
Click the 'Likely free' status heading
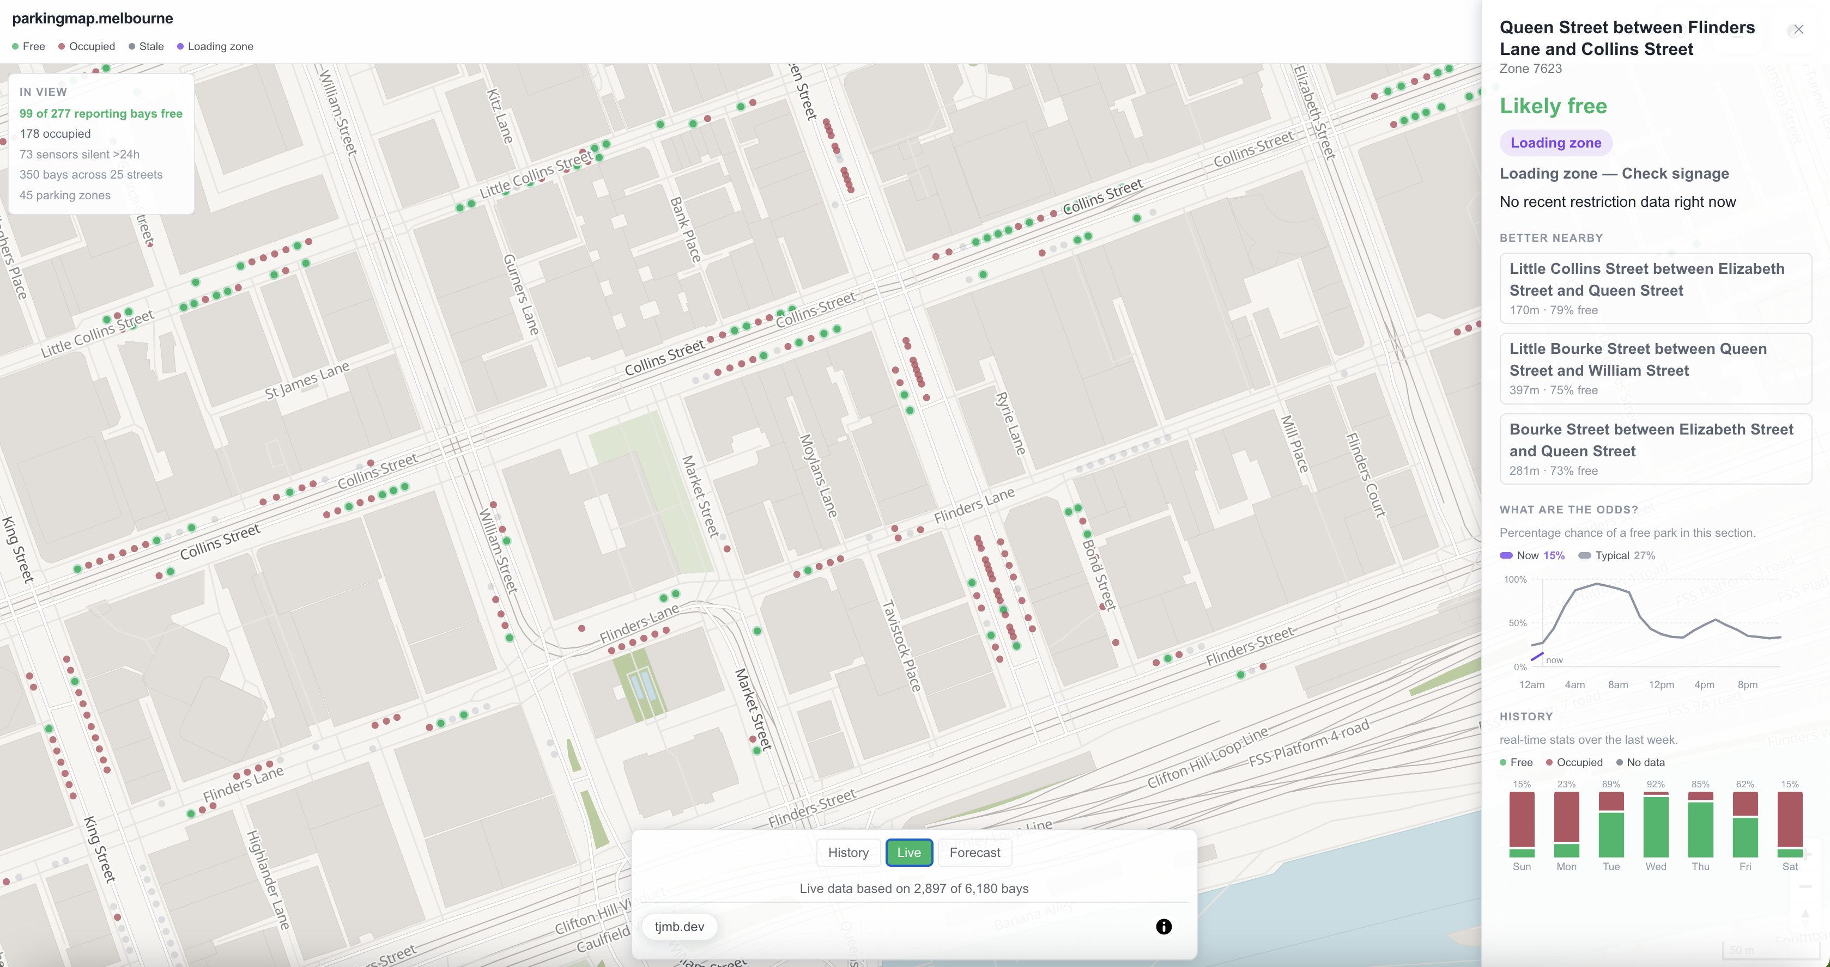point(1553,106)
